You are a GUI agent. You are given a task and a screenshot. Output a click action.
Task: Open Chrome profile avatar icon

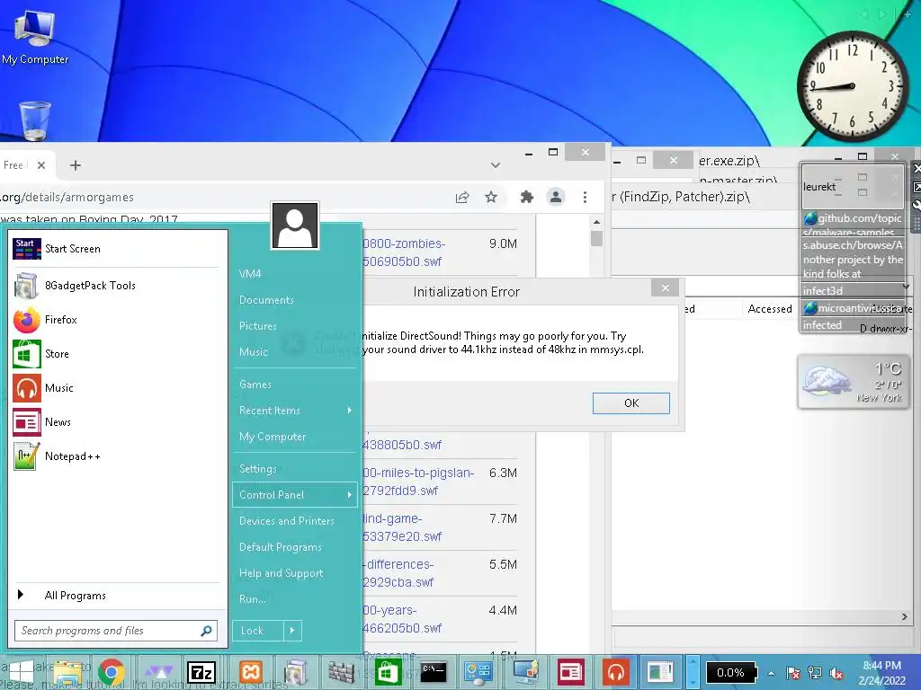point(556,197)
